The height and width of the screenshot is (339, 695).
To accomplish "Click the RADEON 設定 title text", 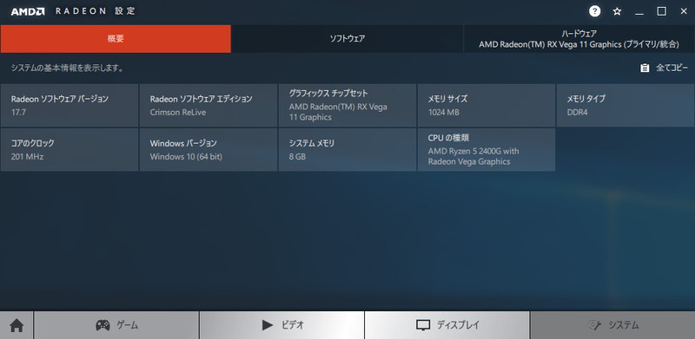I will coord(96,11).
